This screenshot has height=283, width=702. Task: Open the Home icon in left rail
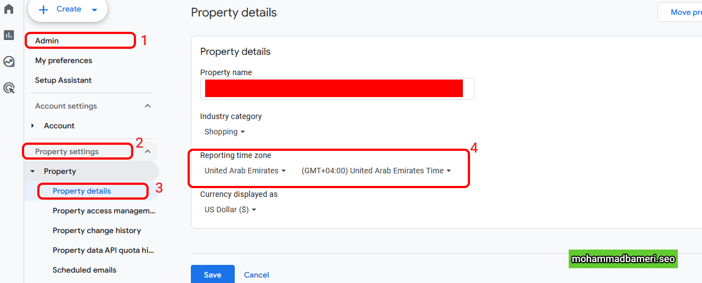(9, 9)
